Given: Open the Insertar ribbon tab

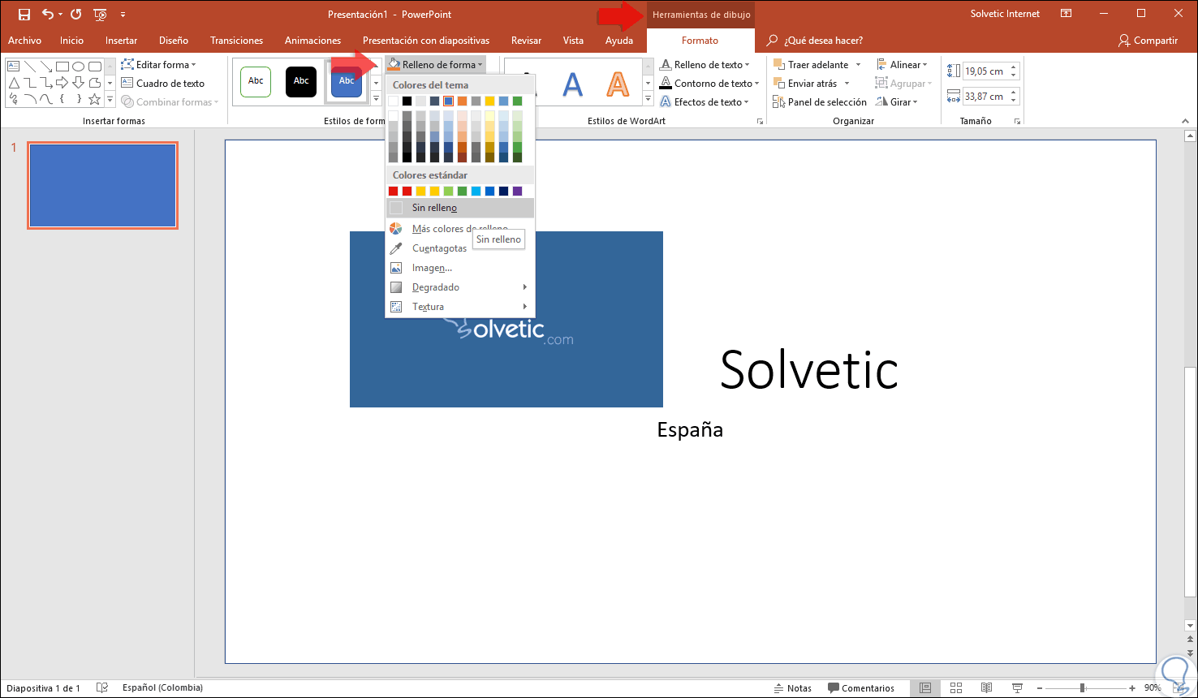Looking at the screenshot, I should (121, 41).
